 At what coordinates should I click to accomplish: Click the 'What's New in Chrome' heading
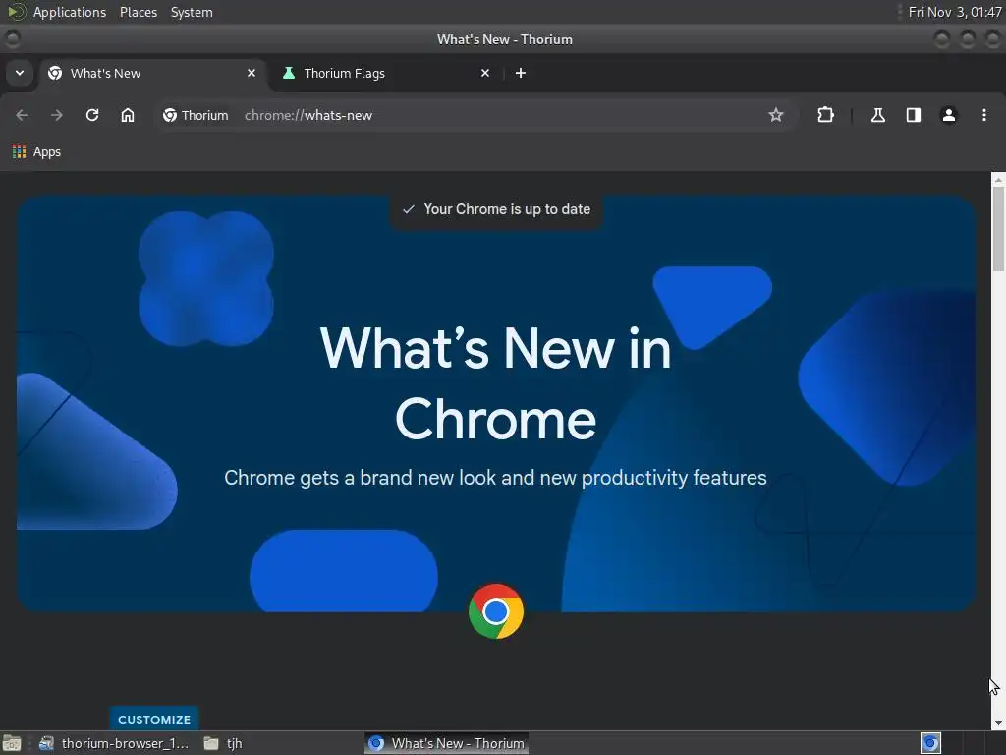pos(496,383)
